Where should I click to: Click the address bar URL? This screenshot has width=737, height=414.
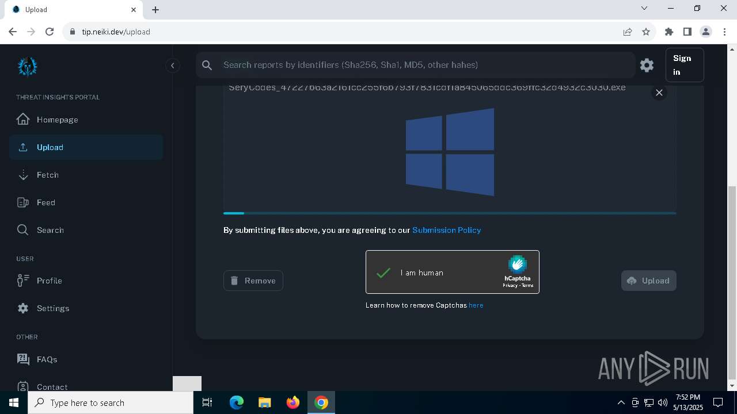[116, 32]
